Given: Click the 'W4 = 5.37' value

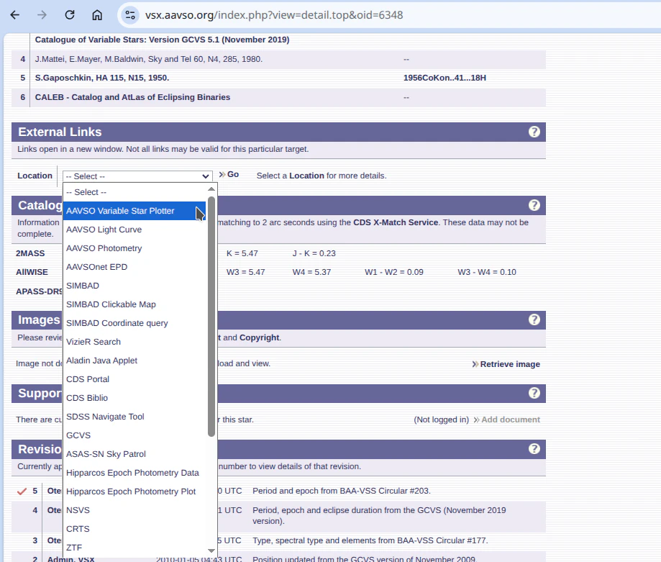Looking at the screenshot, I should [x=311, y=272].
